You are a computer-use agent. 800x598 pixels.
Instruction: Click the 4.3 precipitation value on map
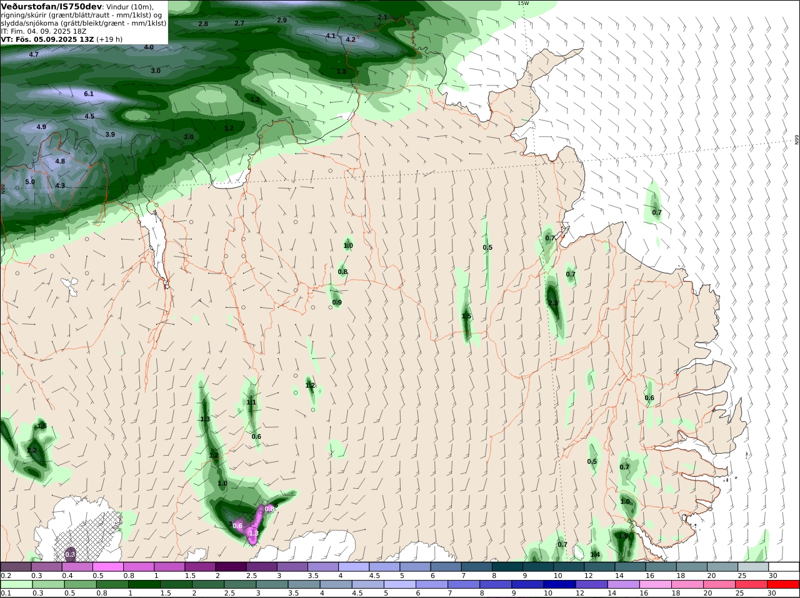[x=60, y=185]
